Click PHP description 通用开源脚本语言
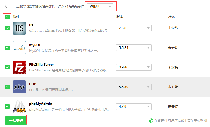This screenshot has height=127, width=210. 51,90
